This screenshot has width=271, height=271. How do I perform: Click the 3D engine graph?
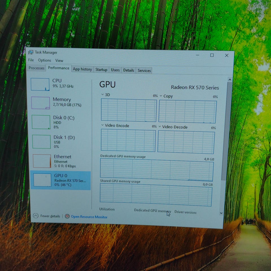129,110
